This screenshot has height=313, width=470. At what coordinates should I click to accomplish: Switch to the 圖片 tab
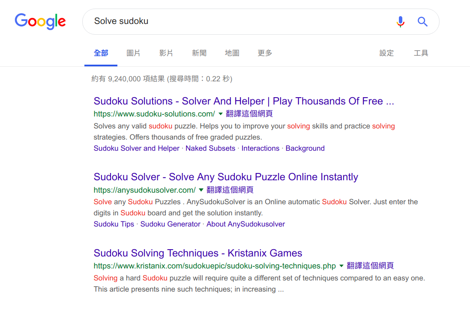tap(133, 53)
